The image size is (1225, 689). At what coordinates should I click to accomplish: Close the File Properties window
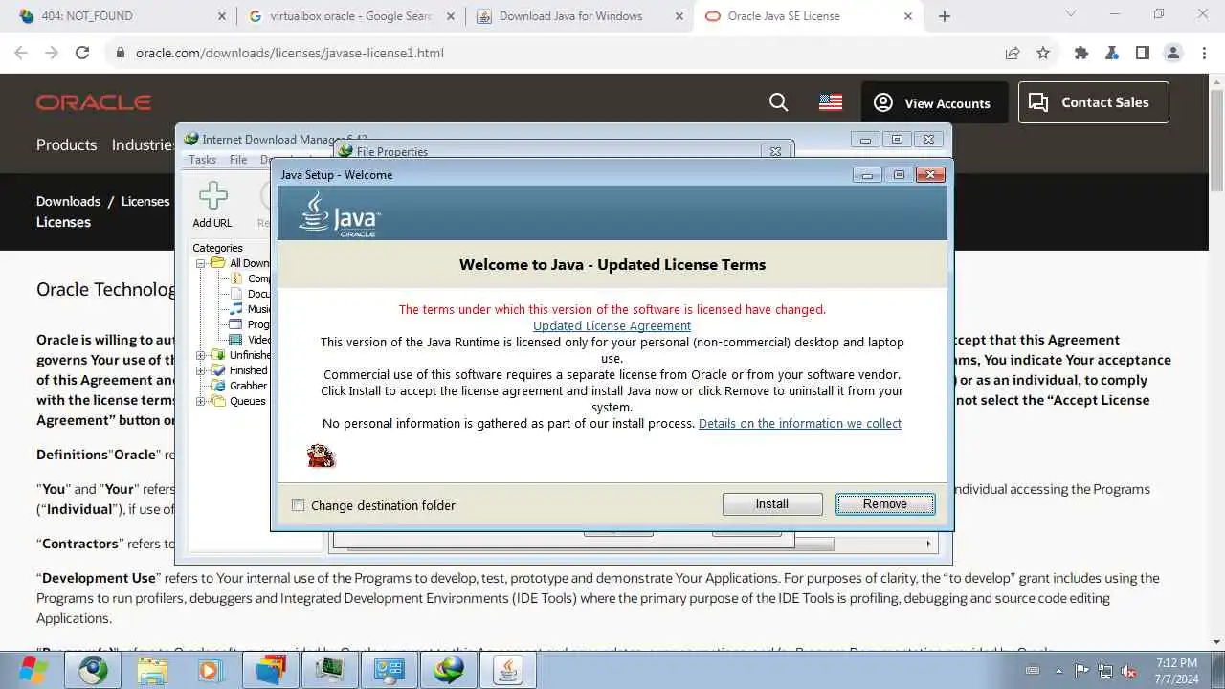[775, 151]
